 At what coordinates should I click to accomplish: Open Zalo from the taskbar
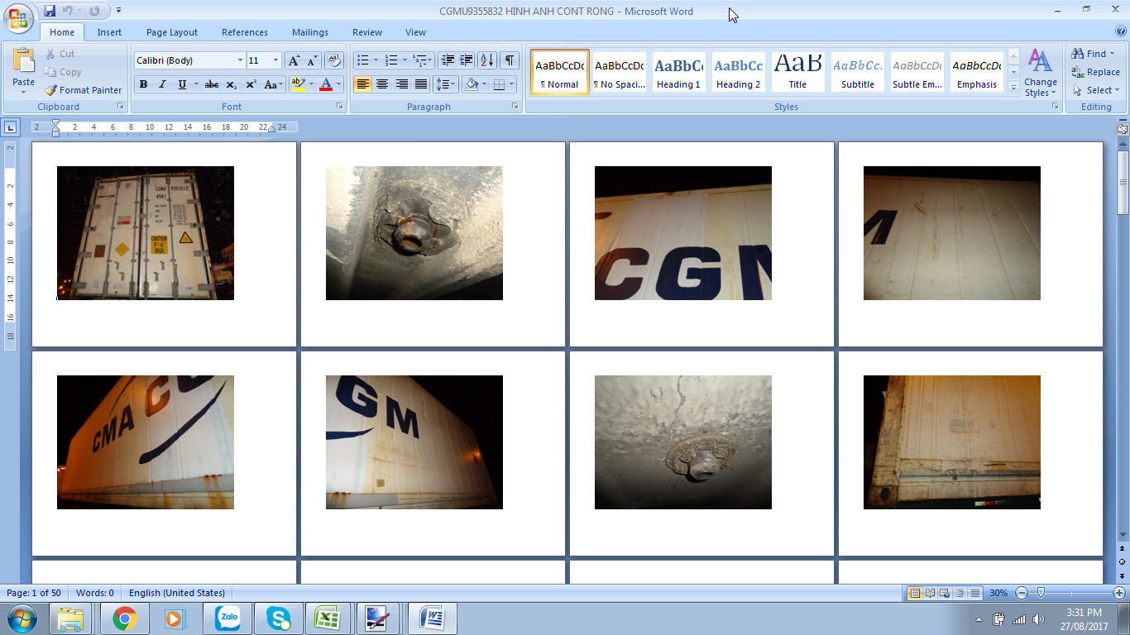pyautogui.click(x=227, y=618)
